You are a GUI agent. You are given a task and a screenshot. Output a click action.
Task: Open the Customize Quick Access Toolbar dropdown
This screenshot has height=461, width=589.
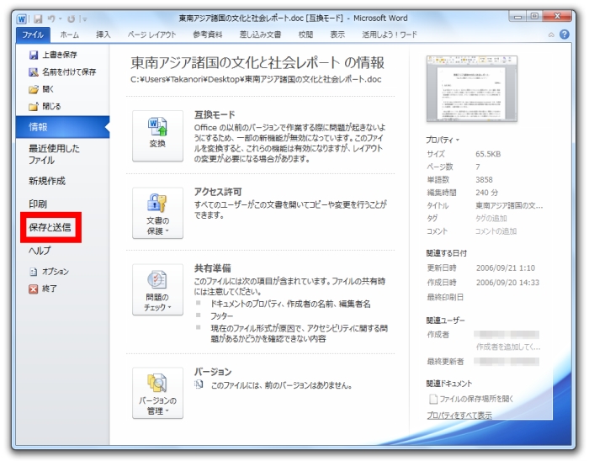tap(85, 19)
